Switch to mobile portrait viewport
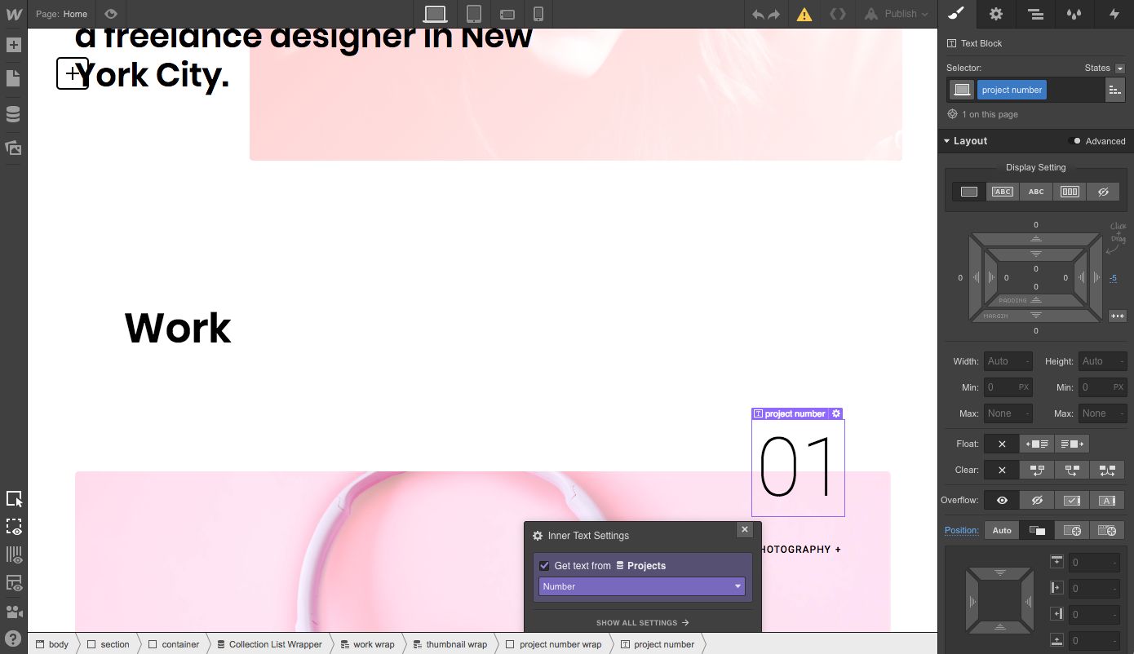This screenshot has width=1134, height=654. coord(538,14)
